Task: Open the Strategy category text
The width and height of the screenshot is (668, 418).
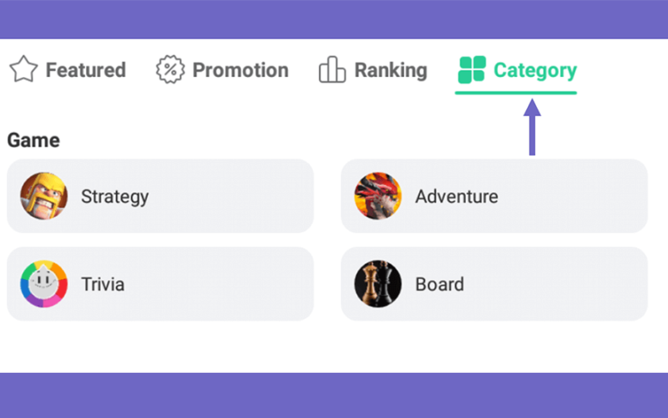Action: click(115, 197)
